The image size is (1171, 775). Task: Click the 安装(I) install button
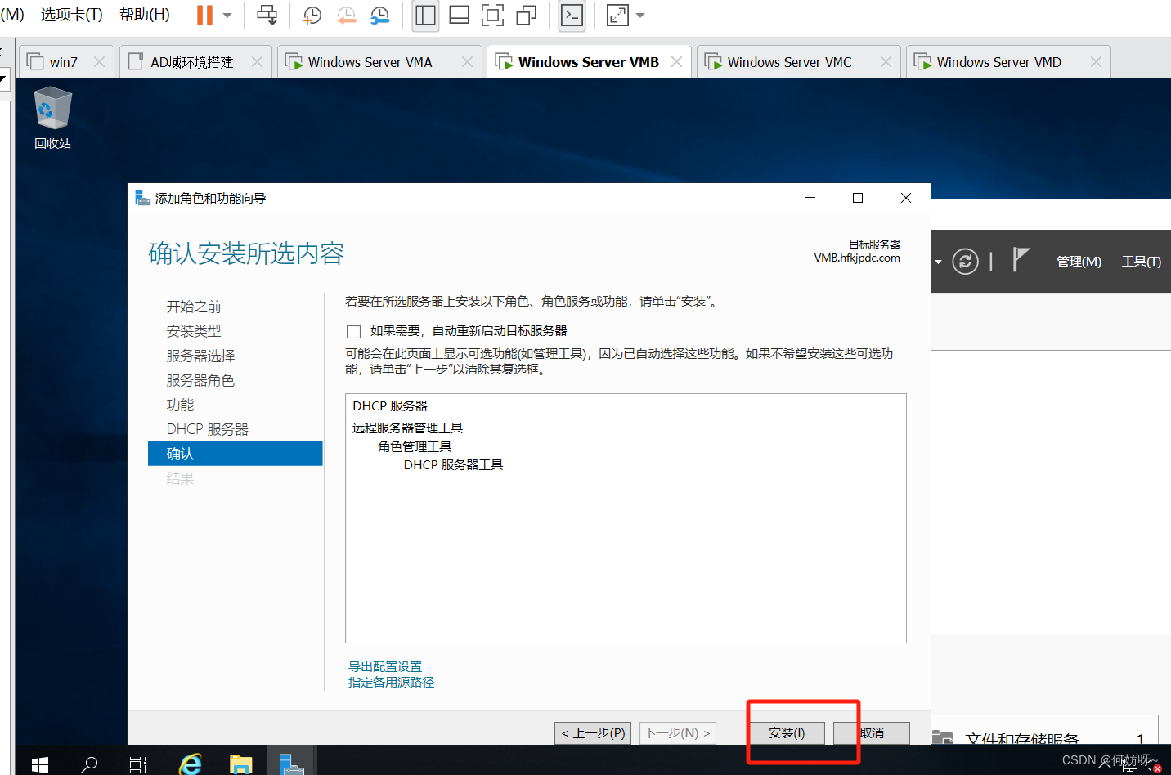pos(787,733)
